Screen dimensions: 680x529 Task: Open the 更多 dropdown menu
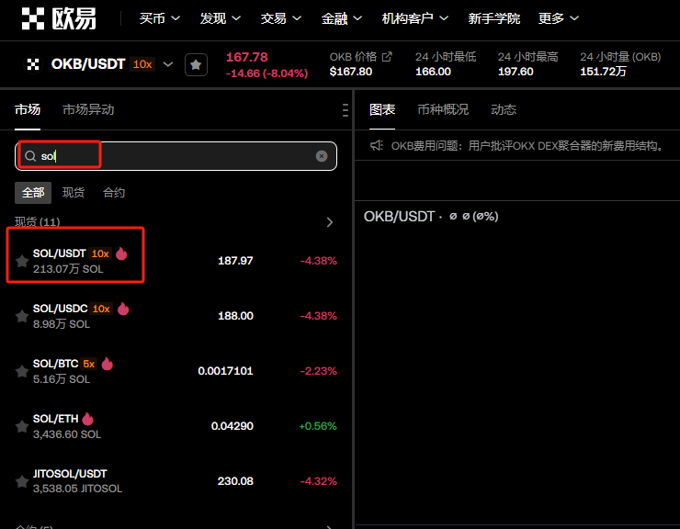click(x=558, y=18)
